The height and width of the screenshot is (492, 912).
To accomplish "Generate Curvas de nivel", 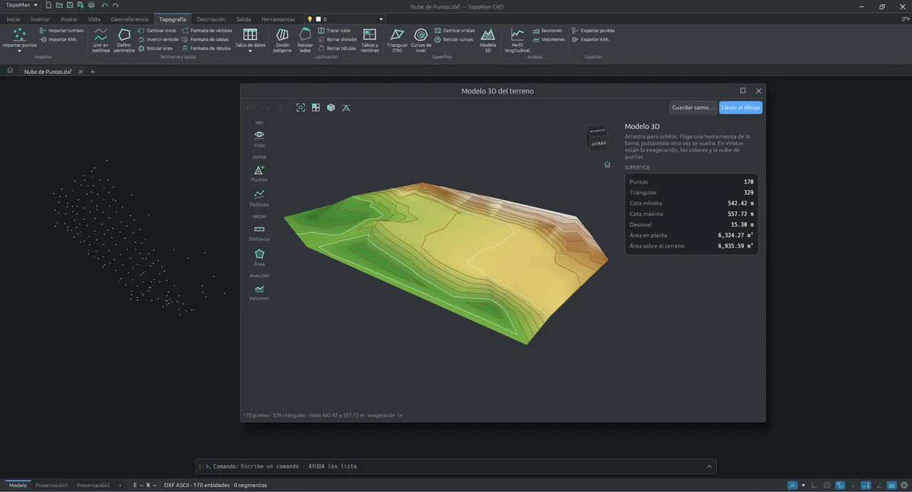I will coord(421,40).
